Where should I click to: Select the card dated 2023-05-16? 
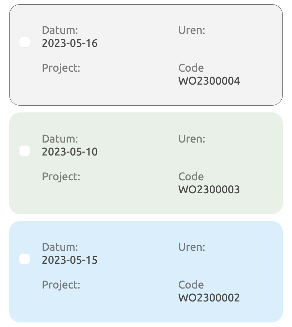[x=146, y=53]
